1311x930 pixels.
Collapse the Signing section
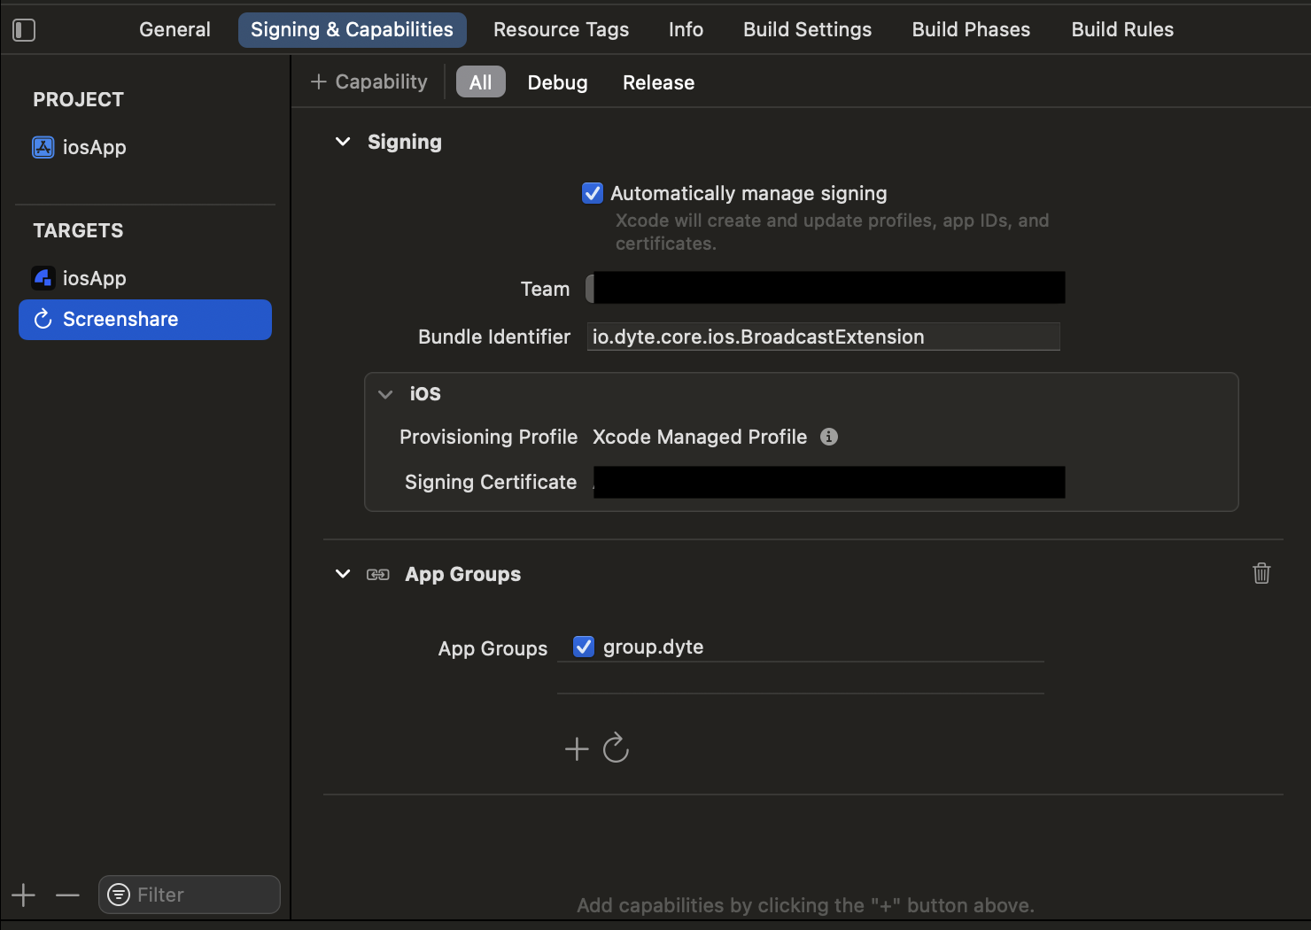tap(343, 142)
